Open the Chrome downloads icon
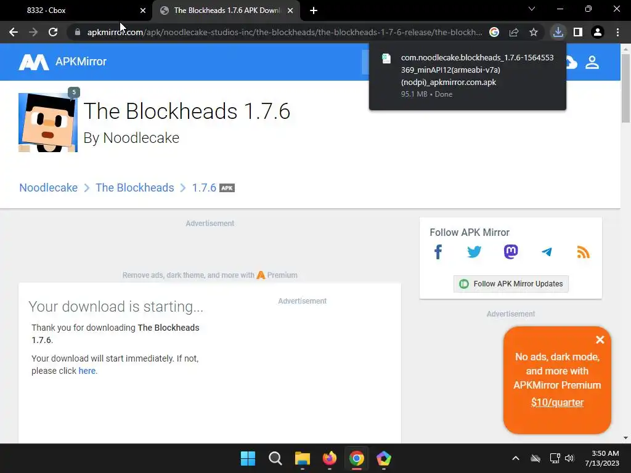Screen dimensions: 631x473 point(558,32)
